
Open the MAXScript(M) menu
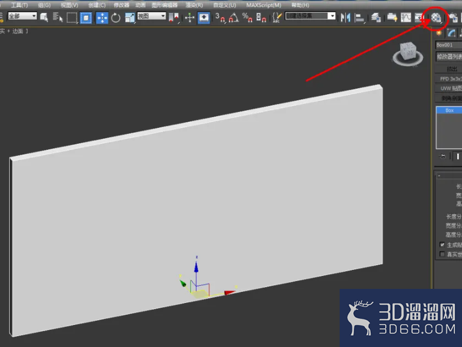[x=264, y=5]
